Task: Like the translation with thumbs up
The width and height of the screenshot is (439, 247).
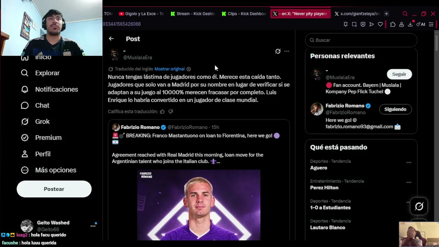Action: tap(162, 111)
